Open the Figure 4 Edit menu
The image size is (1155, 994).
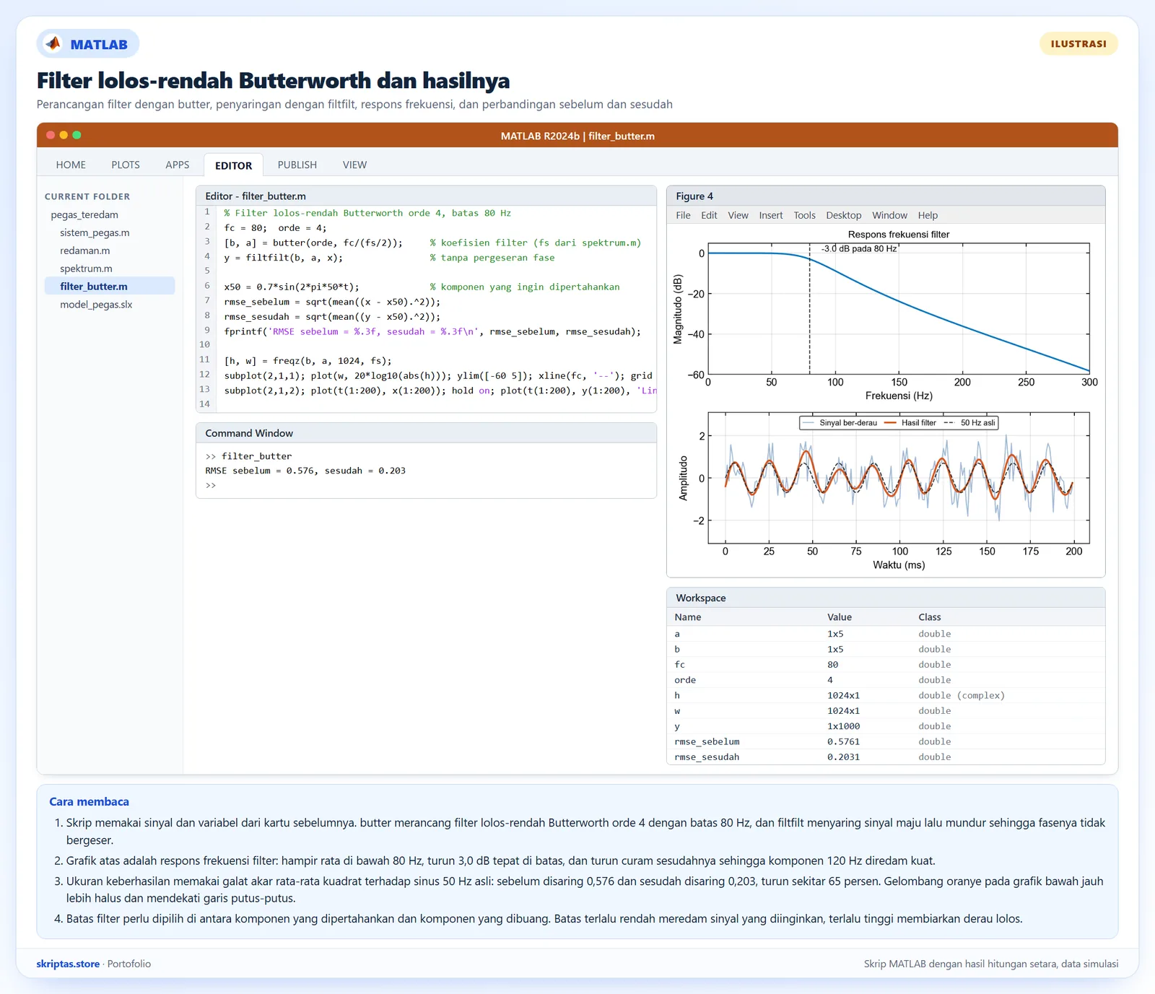pyautogui.click(x=709, y=215)
